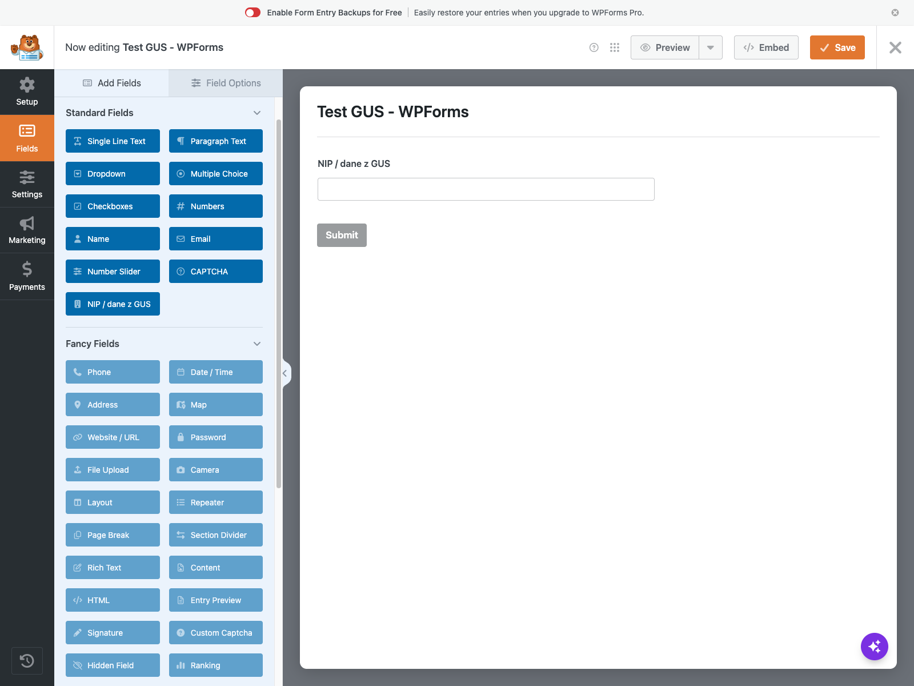Click the Camera fancy field

pos(216,470)
